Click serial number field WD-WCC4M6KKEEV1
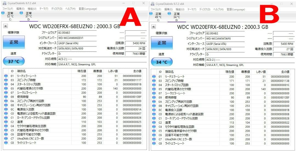This screenshot has height=151, width=296. click(77, 38)
